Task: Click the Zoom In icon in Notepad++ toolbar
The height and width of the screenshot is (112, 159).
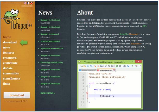Action: point(132,66)
